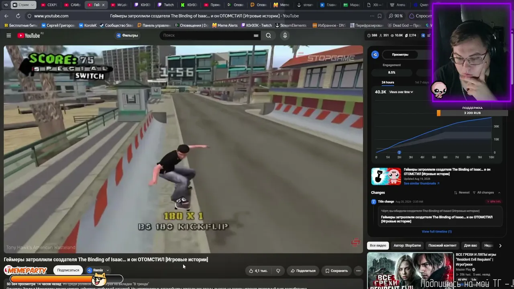
Task: Close the current YouTube tab
Action: click(103, 5)
